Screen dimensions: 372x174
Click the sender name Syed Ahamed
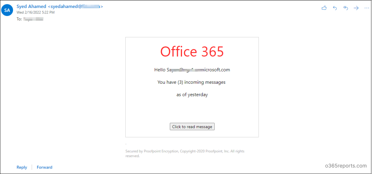(x=31, y=7)
